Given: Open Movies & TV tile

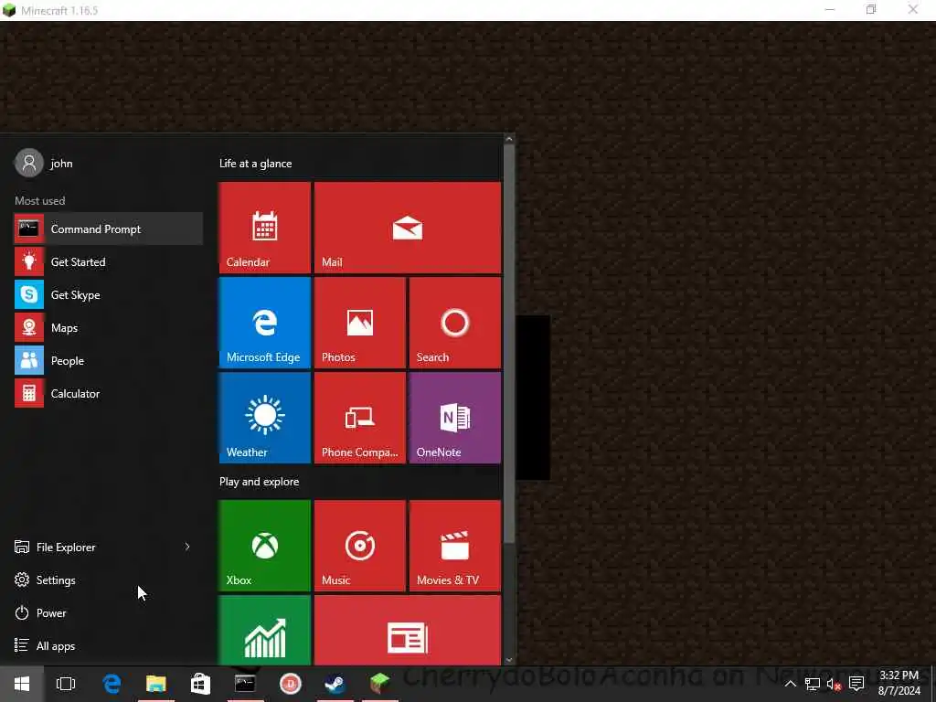Looking at the screenshot, I should click(455, 546).
